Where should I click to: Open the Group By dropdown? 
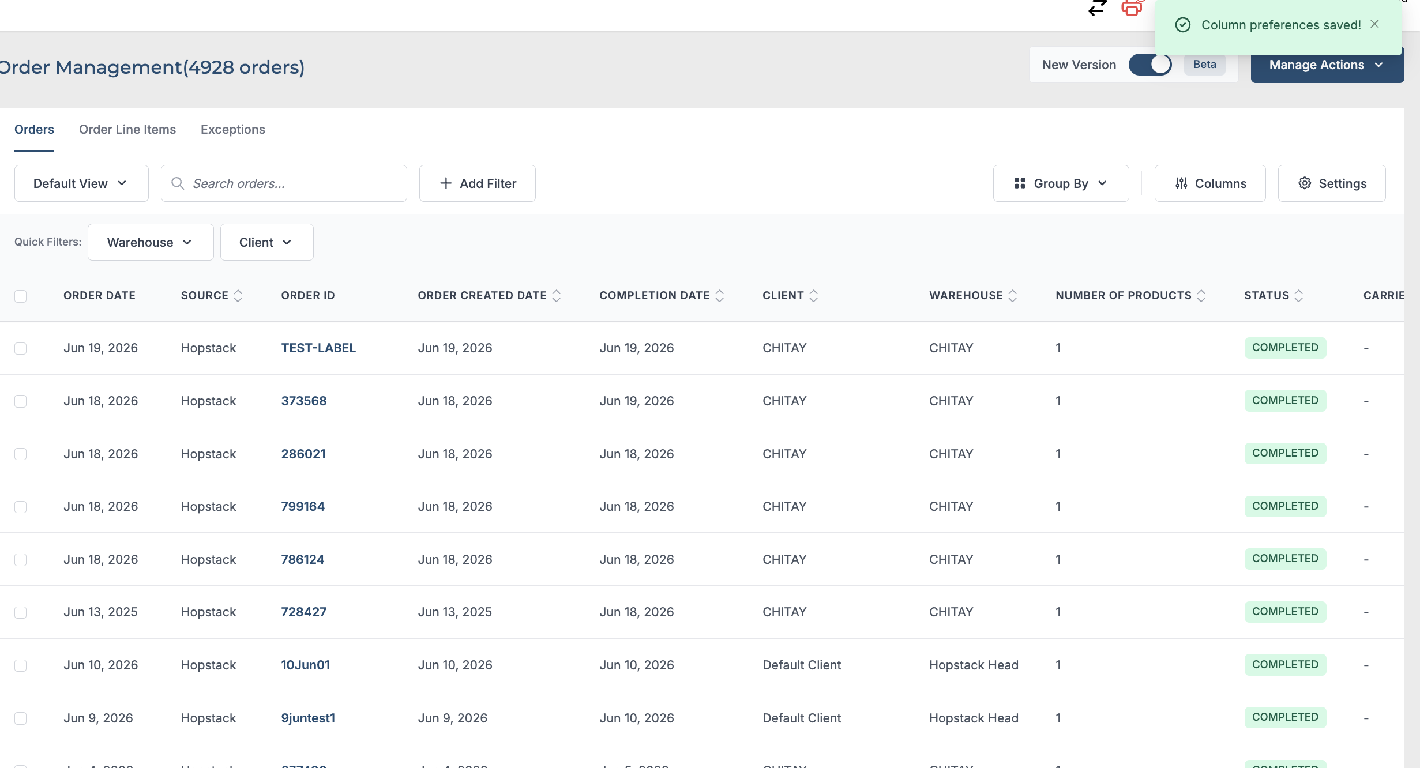pos(1061,183)
